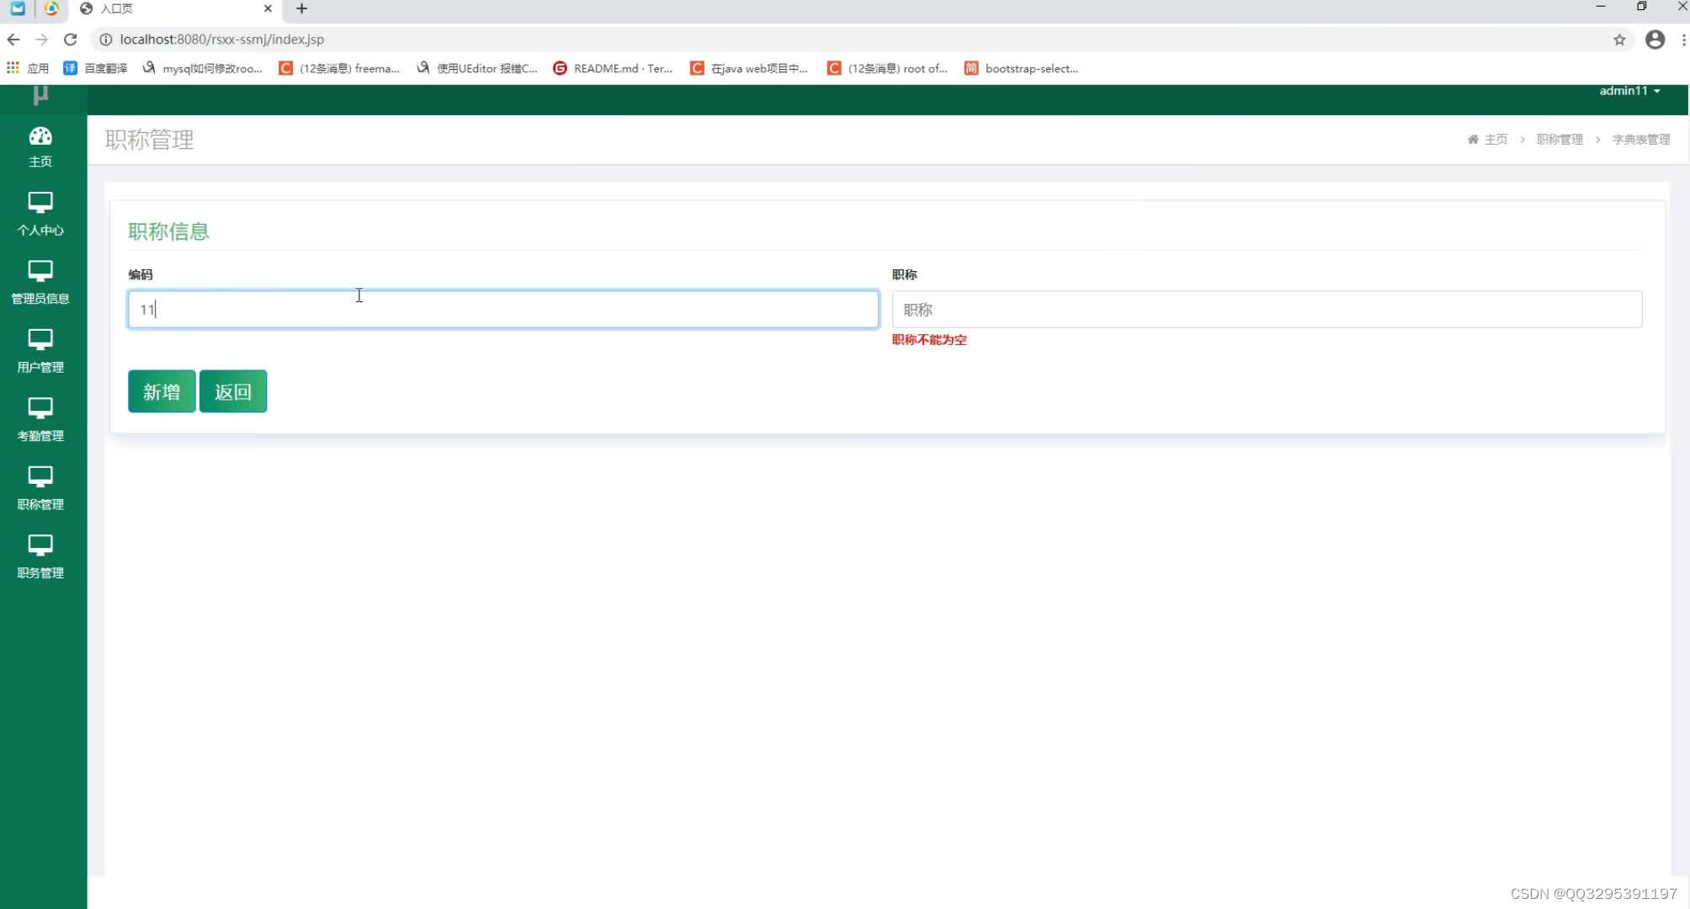Click the 返回 button
Screen dimensions: 1690x909
(x=233, y=391)
